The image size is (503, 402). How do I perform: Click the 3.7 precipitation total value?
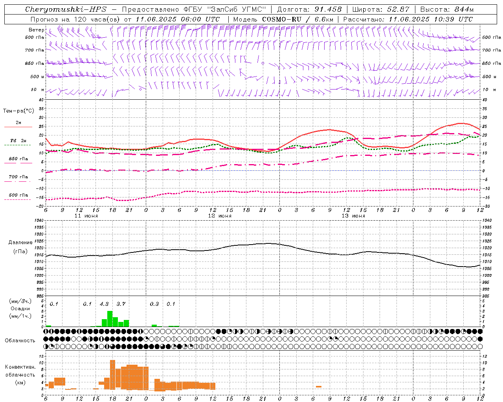tap(121, 304)
